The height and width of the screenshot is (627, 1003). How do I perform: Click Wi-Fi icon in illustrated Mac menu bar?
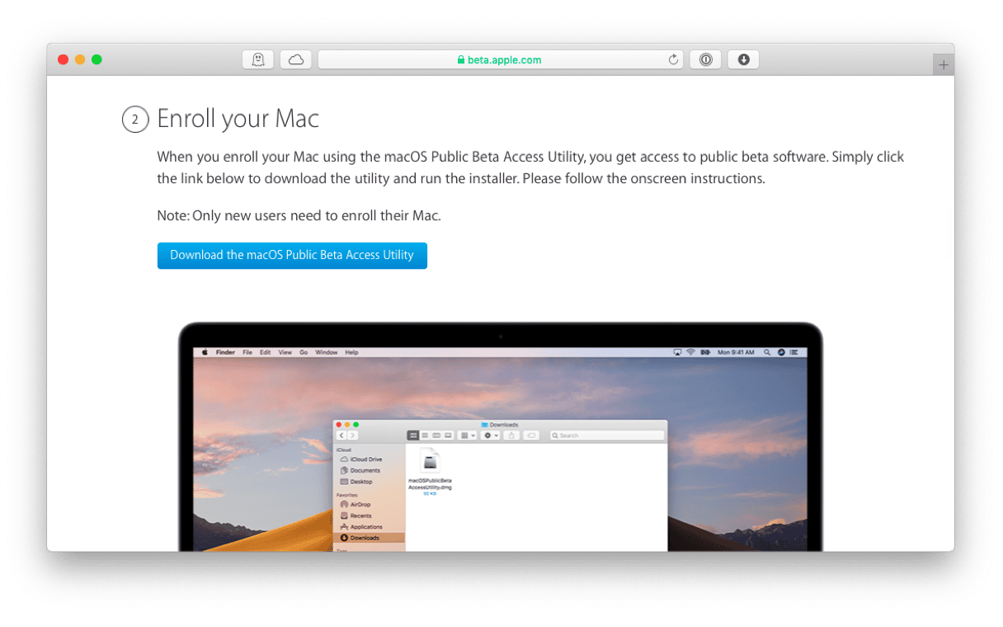tap(690, 352)
